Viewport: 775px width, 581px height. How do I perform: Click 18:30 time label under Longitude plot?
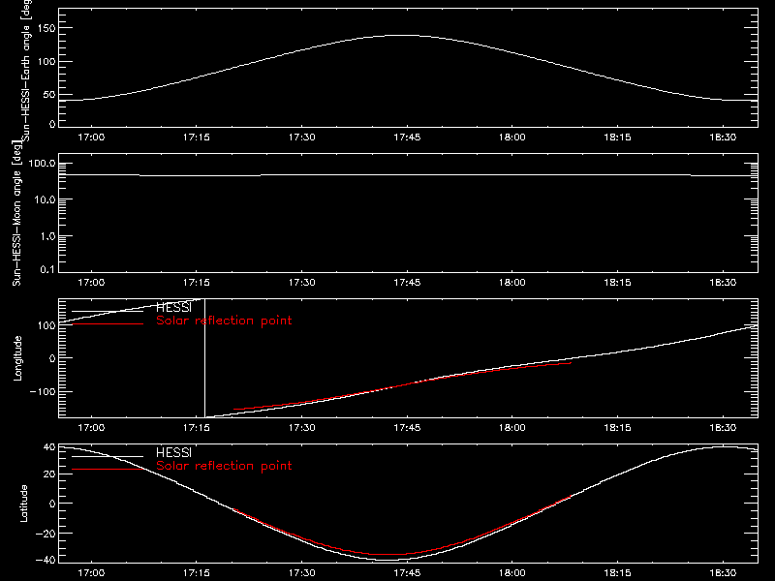[x=723, y=427]
